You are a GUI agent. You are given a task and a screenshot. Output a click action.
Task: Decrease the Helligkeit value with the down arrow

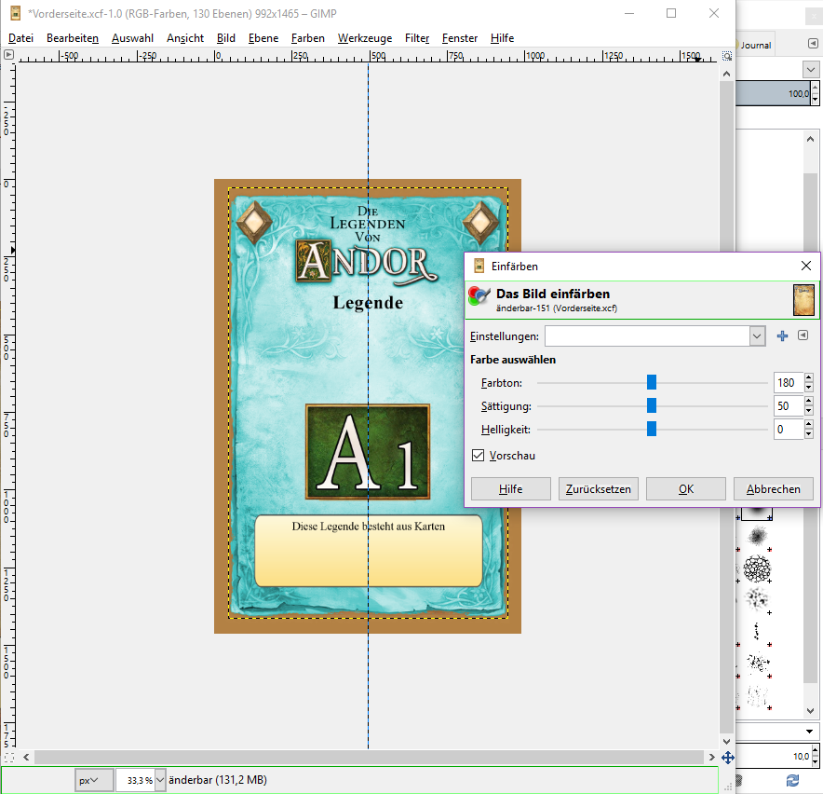808,433
